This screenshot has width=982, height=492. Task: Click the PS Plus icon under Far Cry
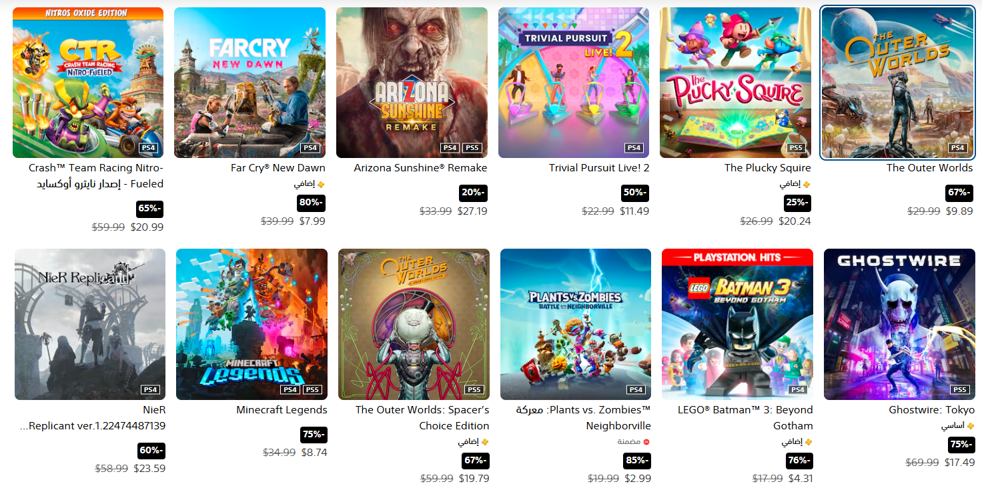click(x=321, y=185)
